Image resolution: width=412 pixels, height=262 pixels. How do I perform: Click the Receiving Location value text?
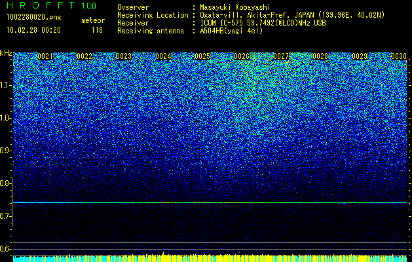pyautogui.click(x=292, y=15)
